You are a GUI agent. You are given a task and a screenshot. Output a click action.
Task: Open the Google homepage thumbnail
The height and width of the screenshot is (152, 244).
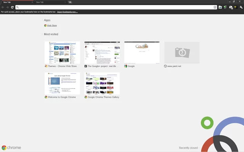(x=142, y=52)
